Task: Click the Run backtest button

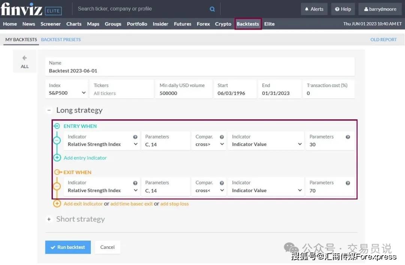Action: pos(68,247)
